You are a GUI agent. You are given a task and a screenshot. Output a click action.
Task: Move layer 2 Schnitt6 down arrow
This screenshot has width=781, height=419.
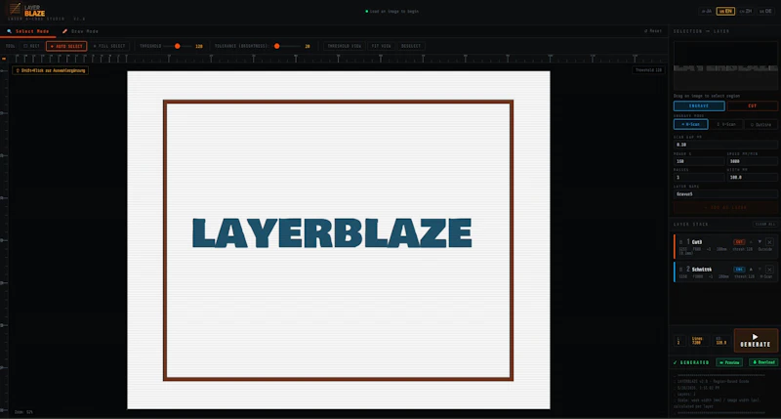(x=760, y=269)
